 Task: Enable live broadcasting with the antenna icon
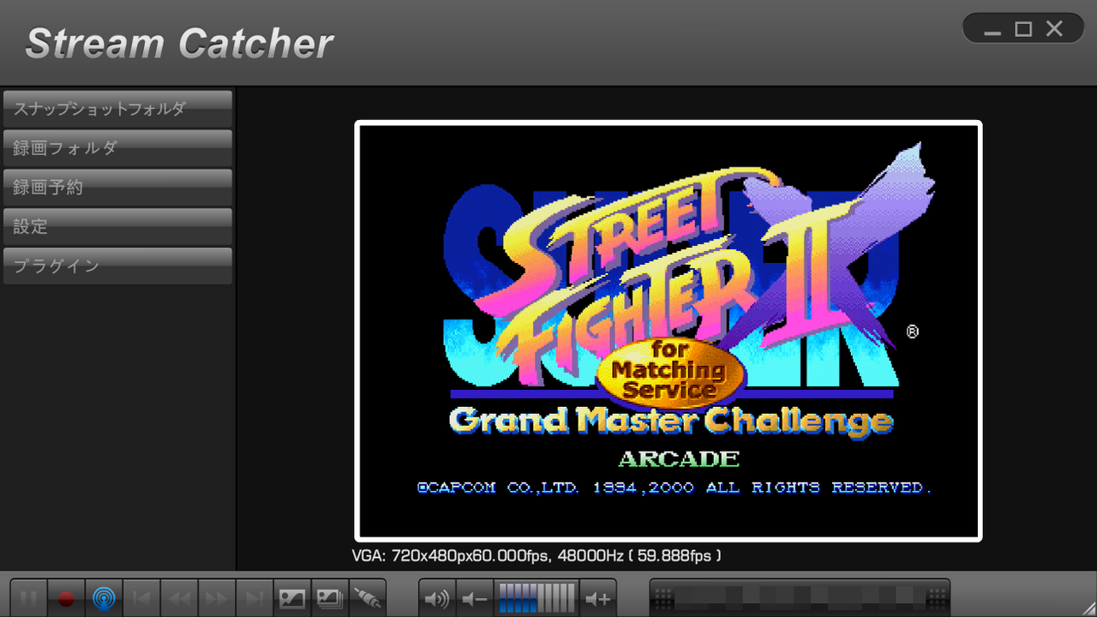(104, 597)
